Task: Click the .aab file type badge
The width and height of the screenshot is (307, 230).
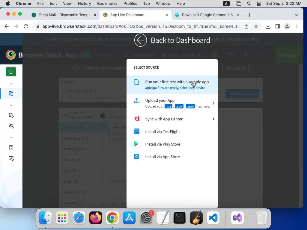Action: point(190,106)
